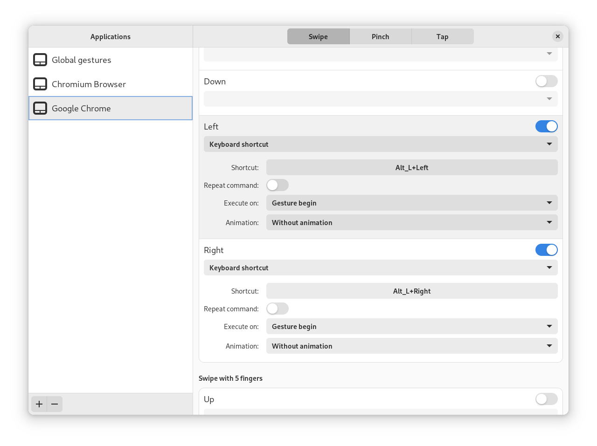Switch to the Pinch tab
The height and width of the screenshot is (446, 597).
click(x=381, y=36)
